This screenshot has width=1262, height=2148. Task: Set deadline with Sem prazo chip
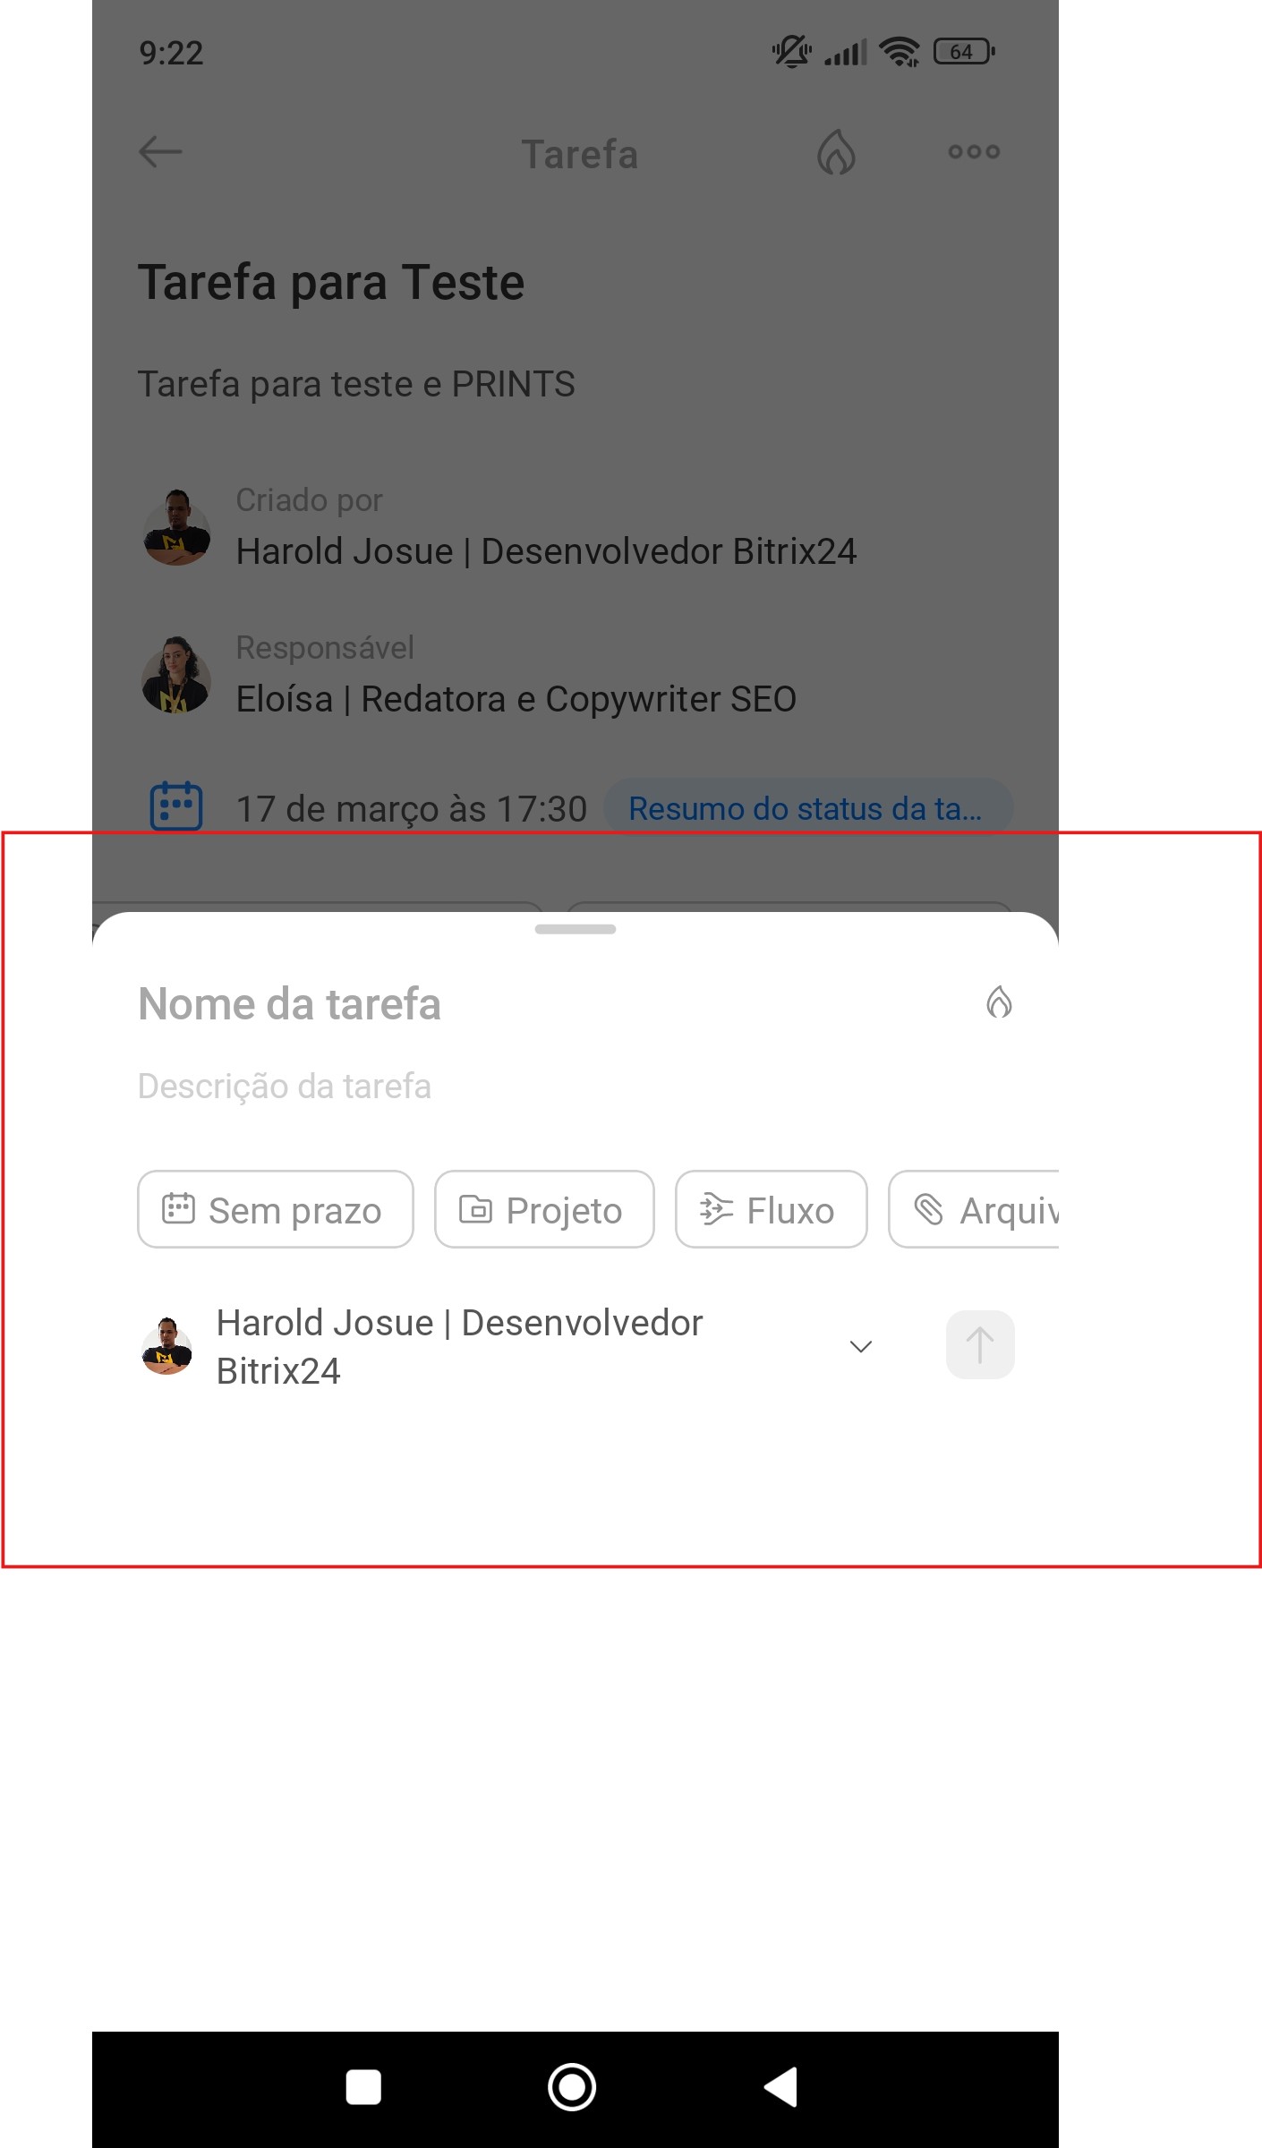276,1209
